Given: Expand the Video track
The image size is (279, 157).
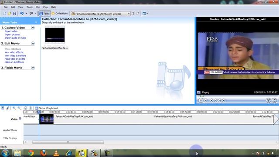Looking at the screenshot, I should [20, 119].
